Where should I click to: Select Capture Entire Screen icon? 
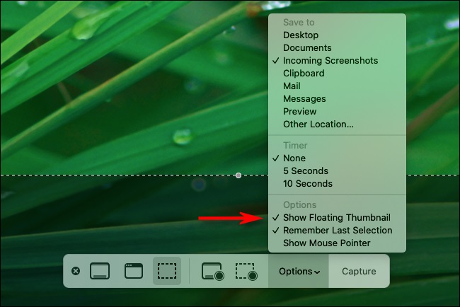pos(100,271)
